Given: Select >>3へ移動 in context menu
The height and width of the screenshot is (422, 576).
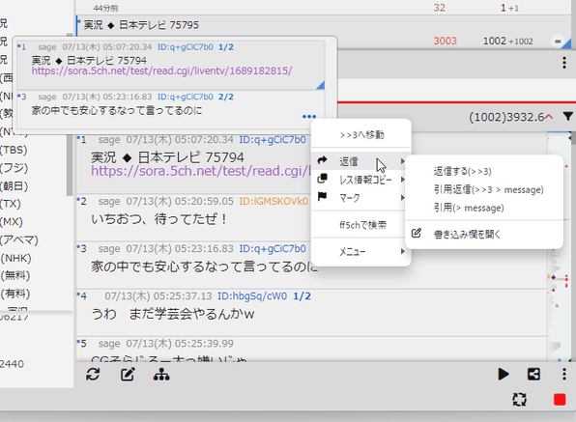Looking at the screenshot, I should (361, 134).
